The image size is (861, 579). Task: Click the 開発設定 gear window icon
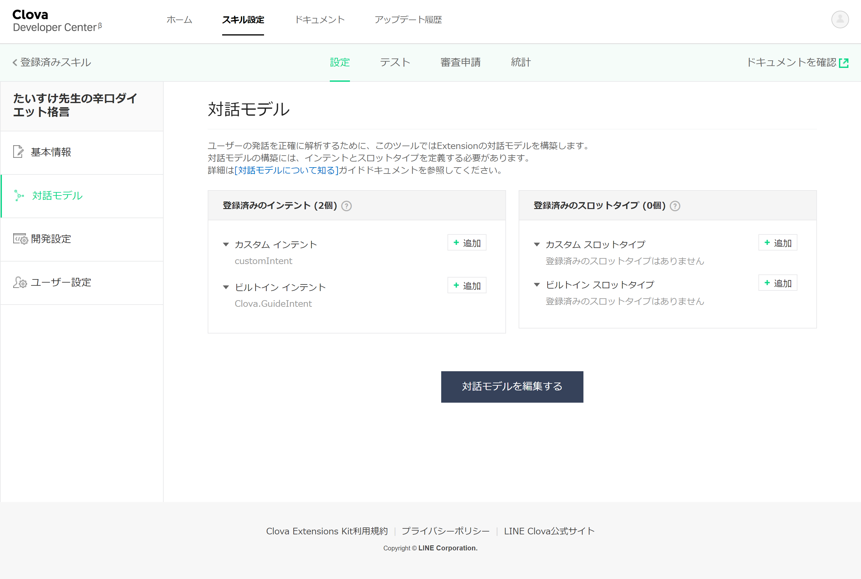click(x=20, y=239)
